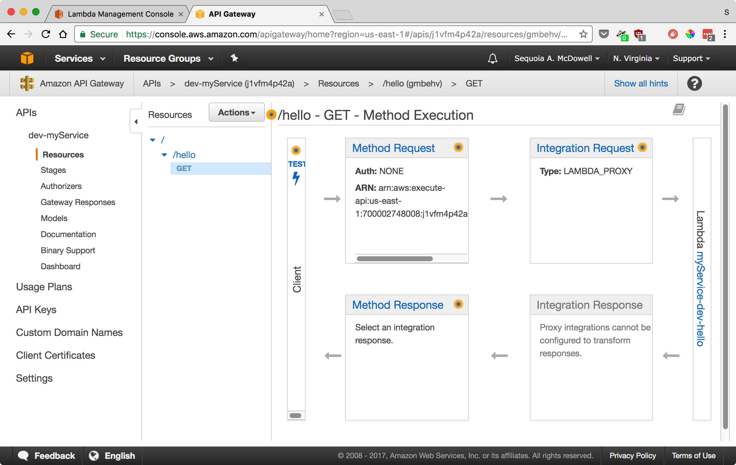Collapse the root / resource tree
The width and height of the screenshot is (736, 465).
click(153, 140)
